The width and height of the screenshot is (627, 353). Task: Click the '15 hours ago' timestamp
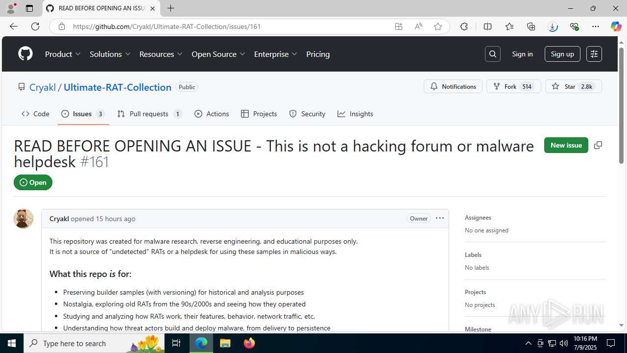pyautogui.click(x=116, y=219)
